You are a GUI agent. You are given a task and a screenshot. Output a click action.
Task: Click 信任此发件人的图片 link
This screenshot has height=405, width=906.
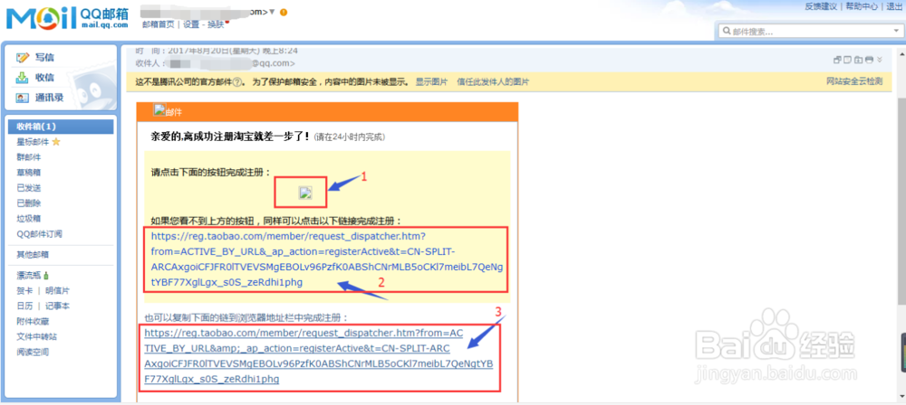tap(493, 82)
